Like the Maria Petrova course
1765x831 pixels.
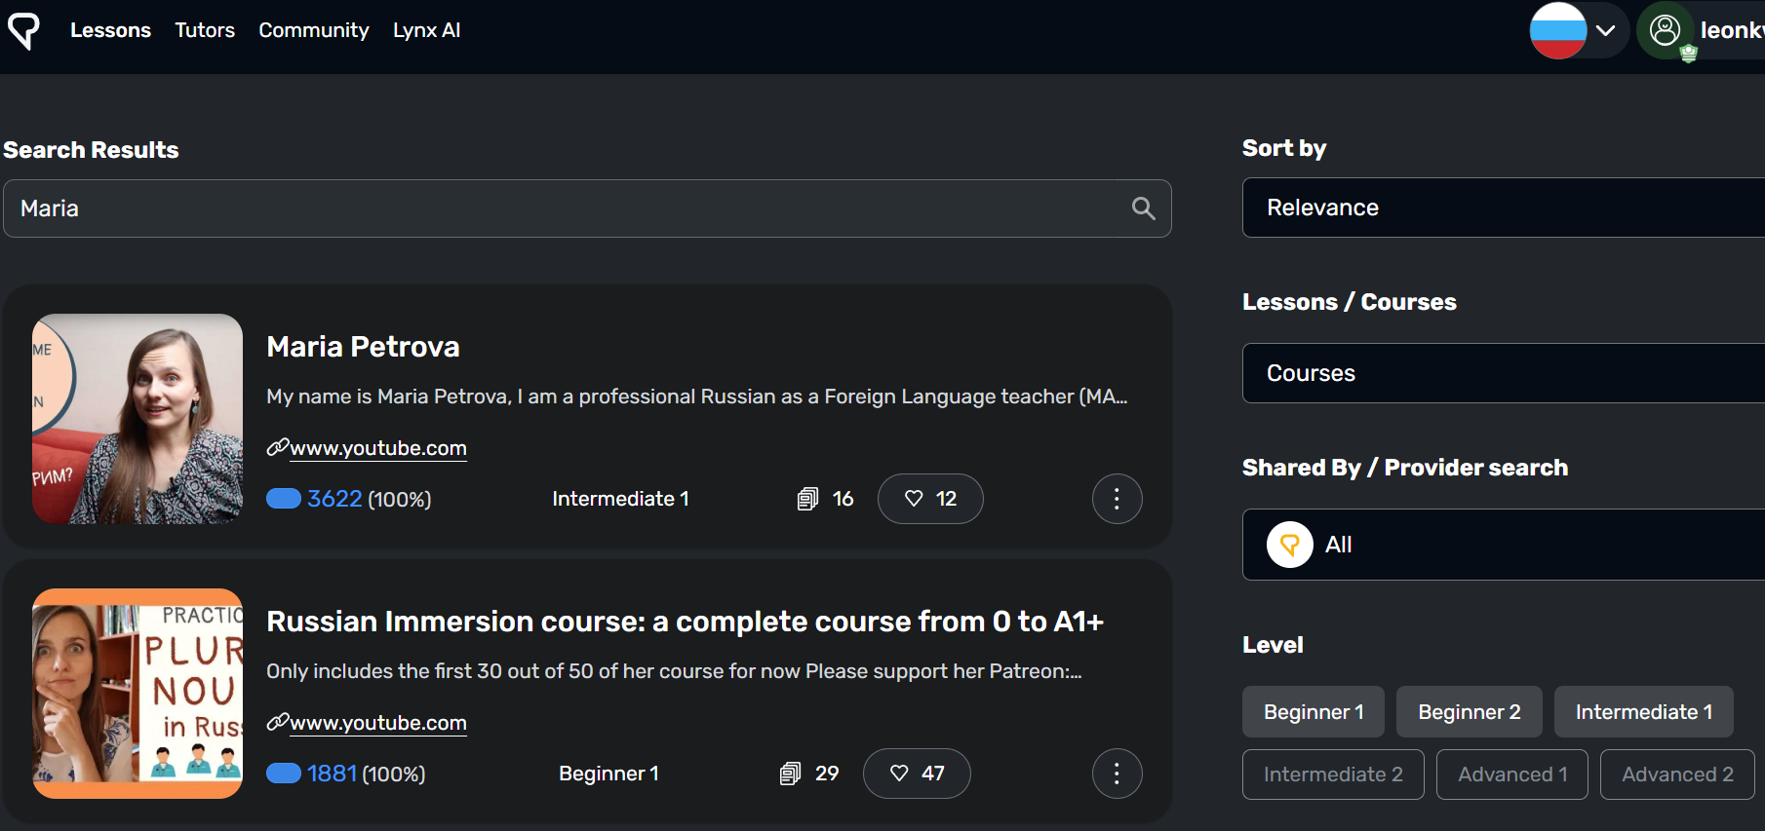click(x=929, y=499)
